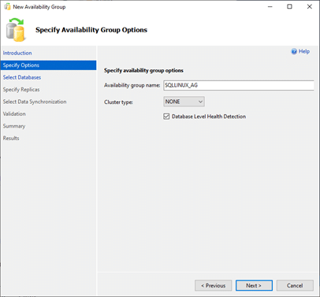
Task: Cancel the wizard
Action: click(295, 285)
